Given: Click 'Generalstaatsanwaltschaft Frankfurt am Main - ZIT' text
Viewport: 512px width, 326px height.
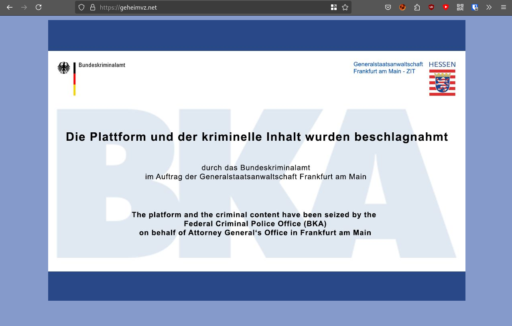Looking at the screenshot, I should click(x=388, y=68).
